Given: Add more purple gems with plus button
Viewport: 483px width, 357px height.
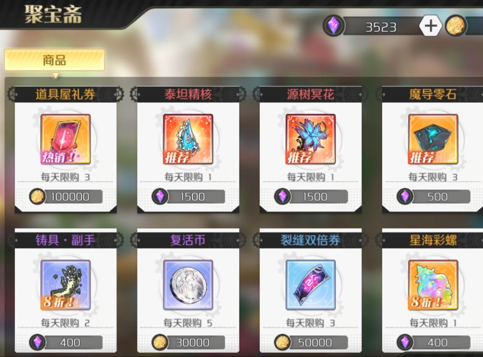Looking at the screenshot, I should (x=431, y=26).
